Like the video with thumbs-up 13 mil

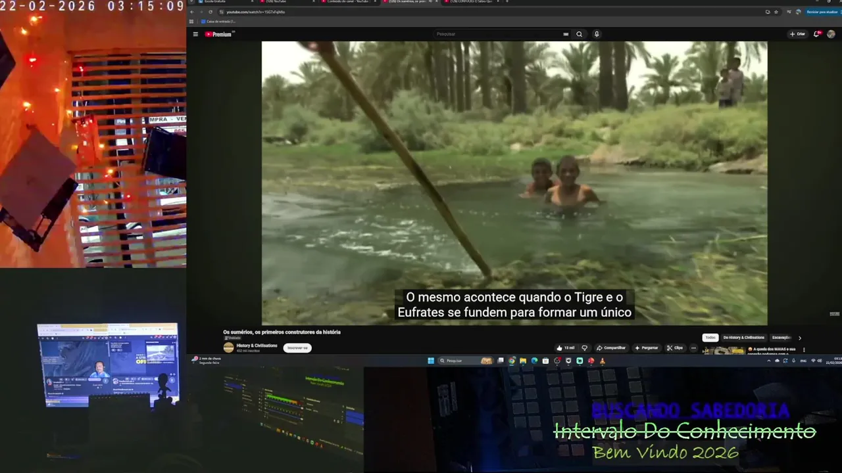[x=565, y=348]
